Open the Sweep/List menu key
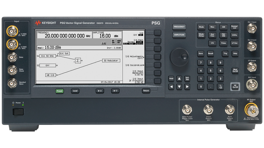Image resolution: width=264 pixels, height=148 pixels. pos(235,27)
